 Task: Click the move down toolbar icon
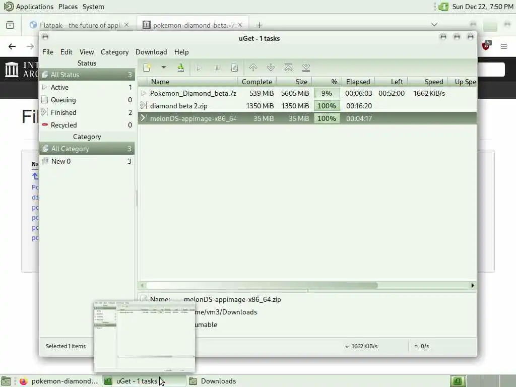(x=271, y=68)
